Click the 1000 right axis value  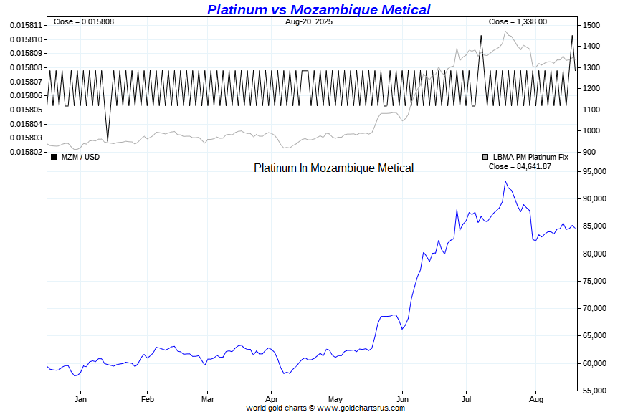[x=591, y=131]
